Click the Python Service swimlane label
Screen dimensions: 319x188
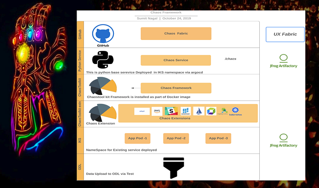pyautogui.click(x=80, y=61)
